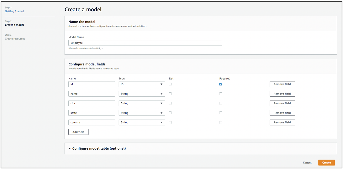The width and height of the screenshot is (343, 169).
Task: Select Create resources step in sidebar
Action: [x=15, y=39]
